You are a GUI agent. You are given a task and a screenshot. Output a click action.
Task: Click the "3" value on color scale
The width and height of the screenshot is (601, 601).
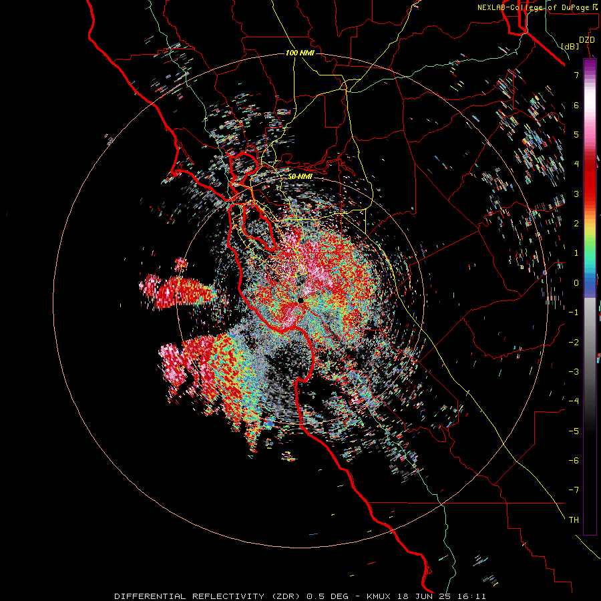point(576,194)
